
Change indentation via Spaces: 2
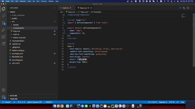tap(163, 102)
